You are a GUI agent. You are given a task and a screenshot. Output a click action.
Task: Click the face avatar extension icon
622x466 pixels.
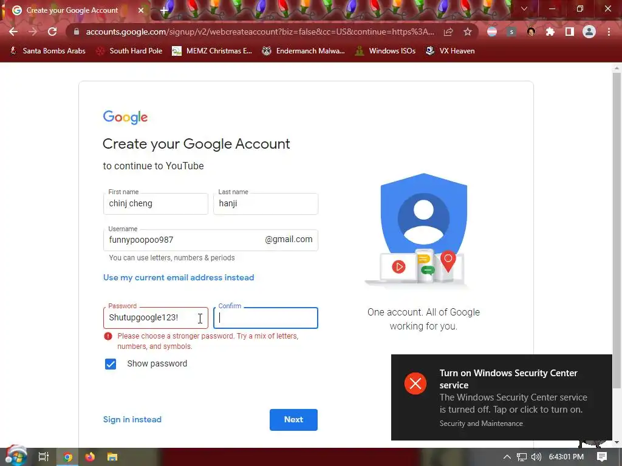531,32
